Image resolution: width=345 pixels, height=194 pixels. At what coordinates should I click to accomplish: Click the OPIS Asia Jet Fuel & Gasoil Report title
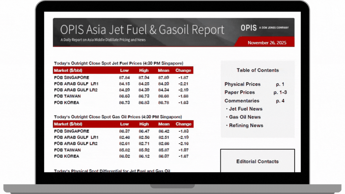pyautogui.click(x=142, y=30)
